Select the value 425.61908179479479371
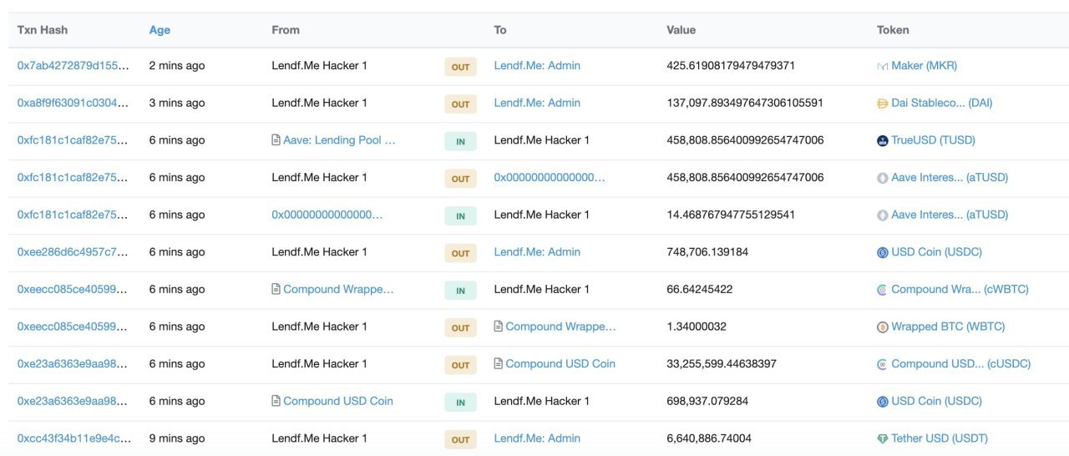Viewport: 1069px width, 456px height. (x=731, y=66)
